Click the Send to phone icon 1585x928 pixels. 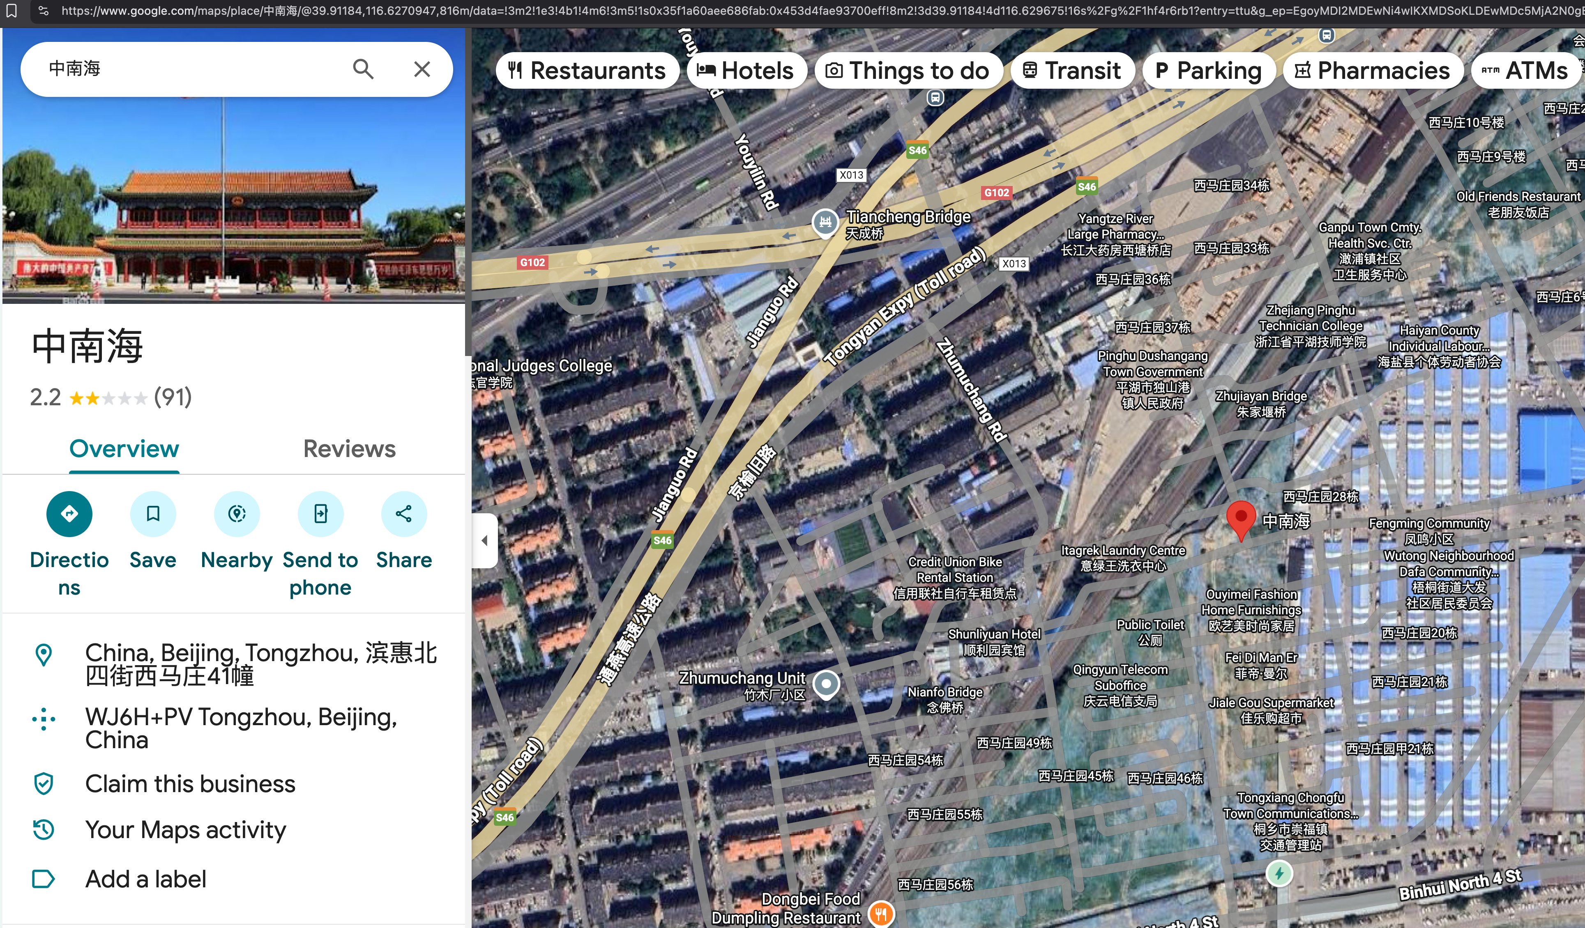[x=320, y=514]
